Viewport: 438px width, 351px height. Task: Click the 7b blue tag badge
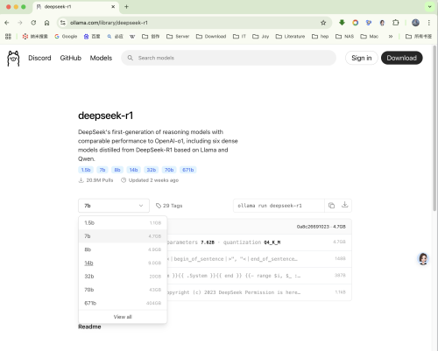[102, 170]
